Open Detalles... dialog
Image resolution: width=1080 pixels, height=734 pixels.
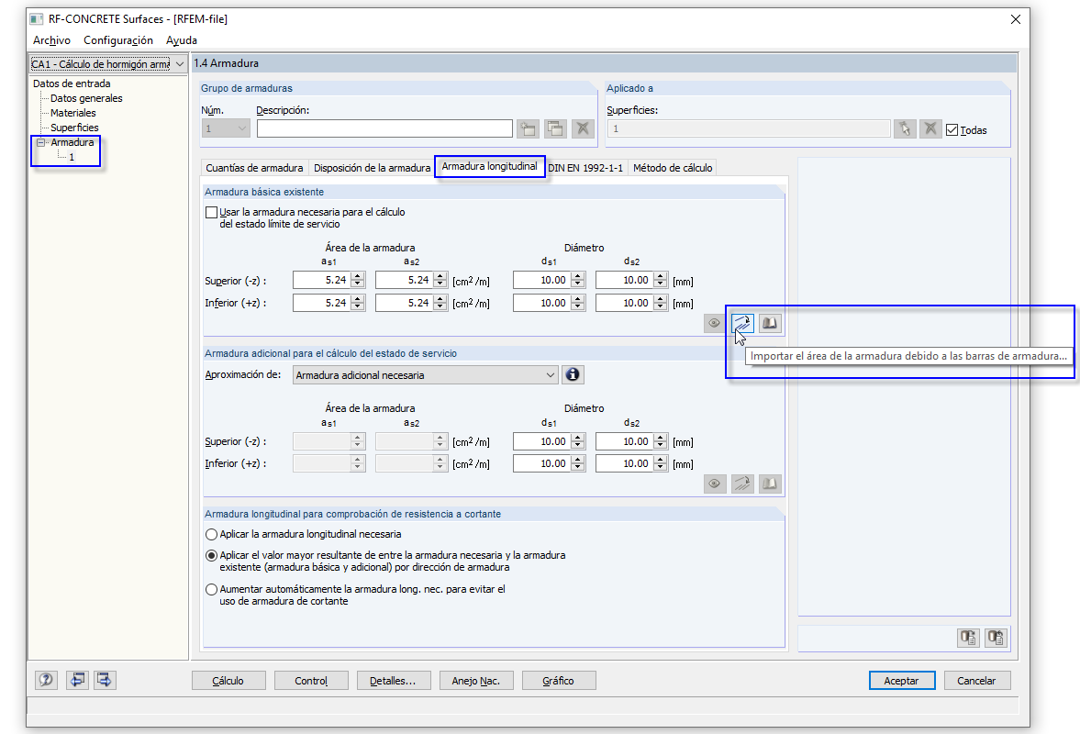394,680
